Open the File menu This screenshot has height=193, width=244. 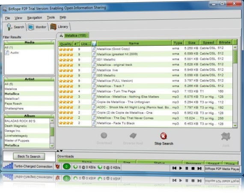click(7, 18)
